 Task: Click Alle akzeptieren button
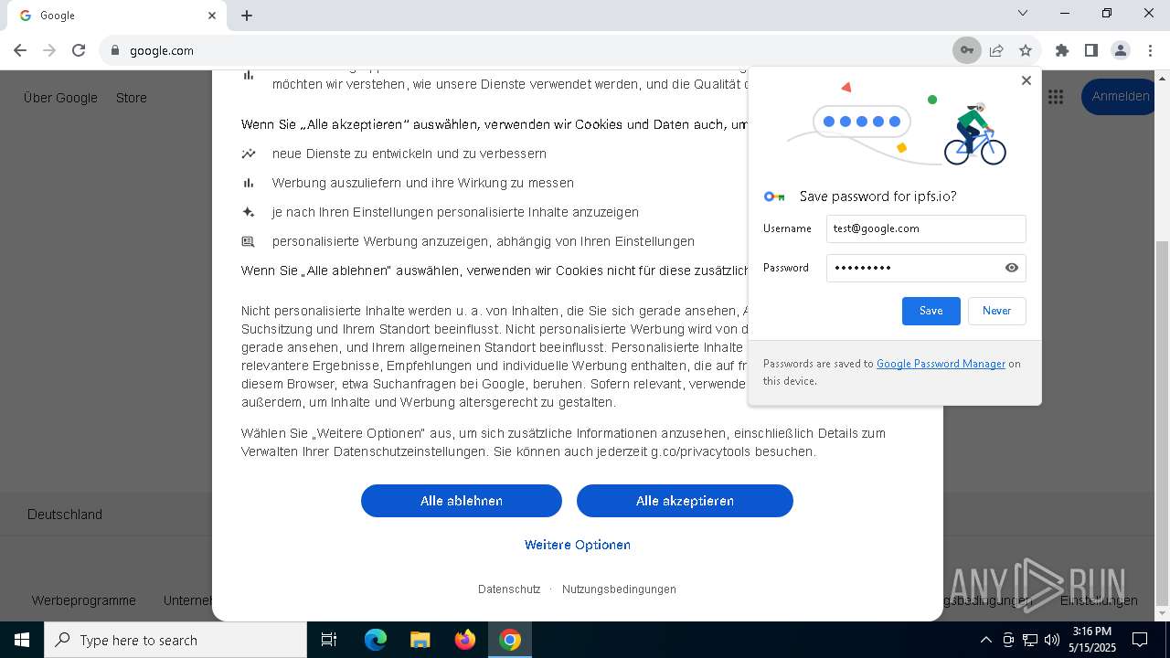(685, 501)
